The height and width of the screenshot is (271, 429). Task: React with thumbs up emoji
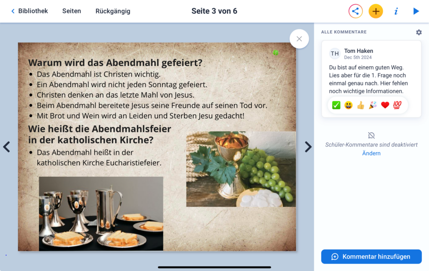(361, 105)
